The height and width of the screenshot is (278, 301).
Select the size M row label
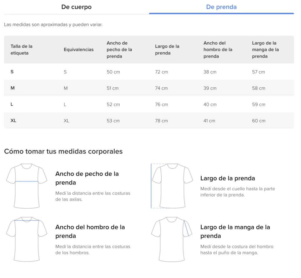pyautogui.click(x=13, y=88)
